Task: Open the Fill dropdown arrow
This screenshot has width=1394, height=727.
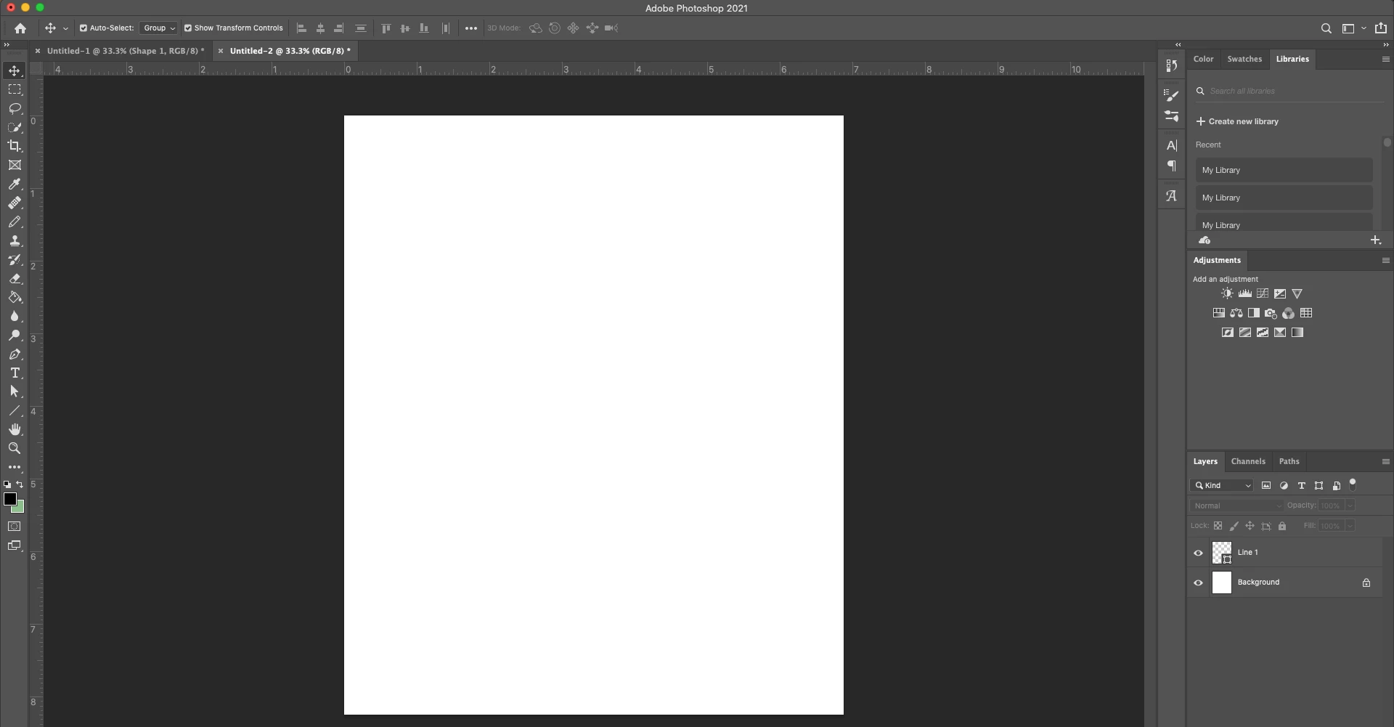Action: coord(1350,526)
